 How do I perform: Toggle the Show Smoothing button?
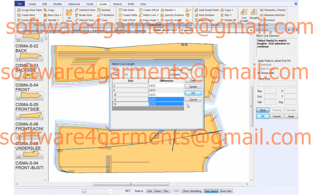click(x=192, y=191)
